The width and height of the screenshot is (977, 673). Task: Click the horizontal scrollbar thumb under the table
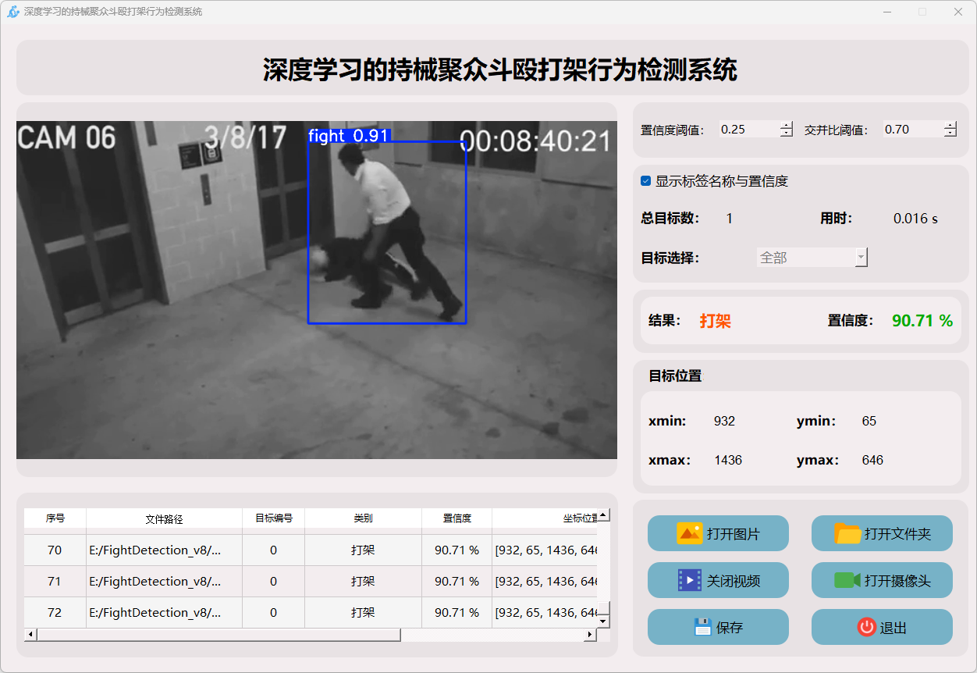pyautogui.click(x=218, y=635)
